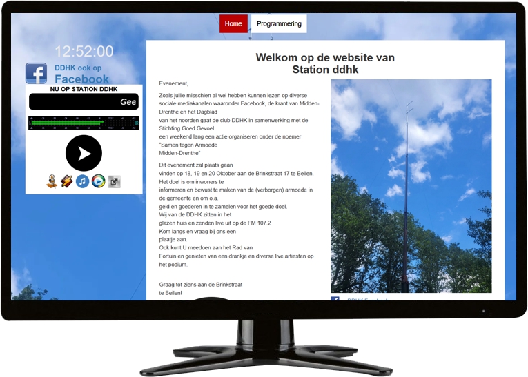Follow the 'DDHK ook op Facebook' link
This screenshot has width=528, height=377.
pyautogui.click(x=81, y=74)
